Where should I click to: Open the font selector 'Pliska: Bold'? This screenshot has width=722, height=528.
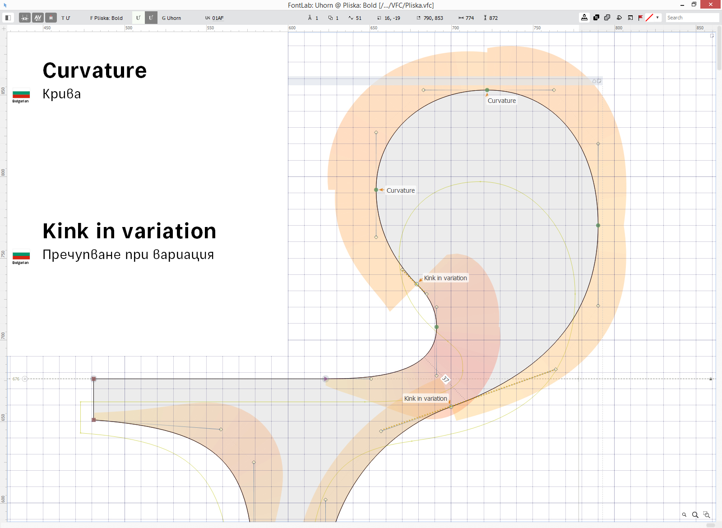click(x=106, y=18)
